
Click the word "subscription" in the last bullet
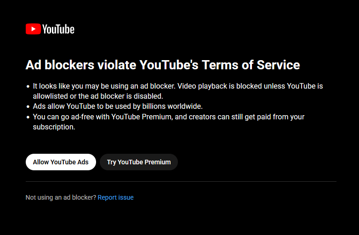coord(52,127)
